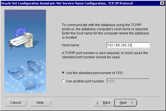Viewport: 166px width, 111px height.
Task: Click the Host name label
Action: [71, 45]
